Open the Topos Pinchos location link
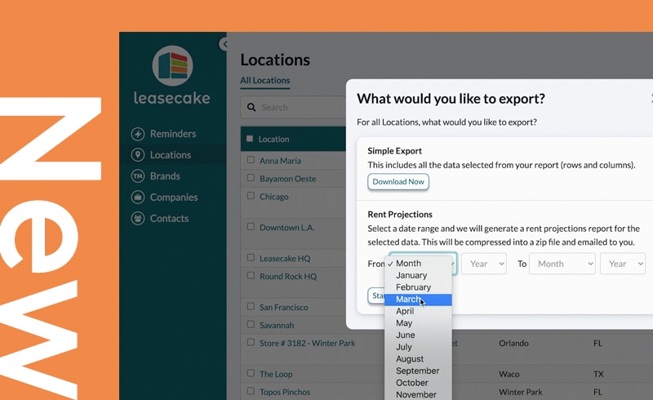The height and width of the screenshot is (400, 653). (285, 392)
